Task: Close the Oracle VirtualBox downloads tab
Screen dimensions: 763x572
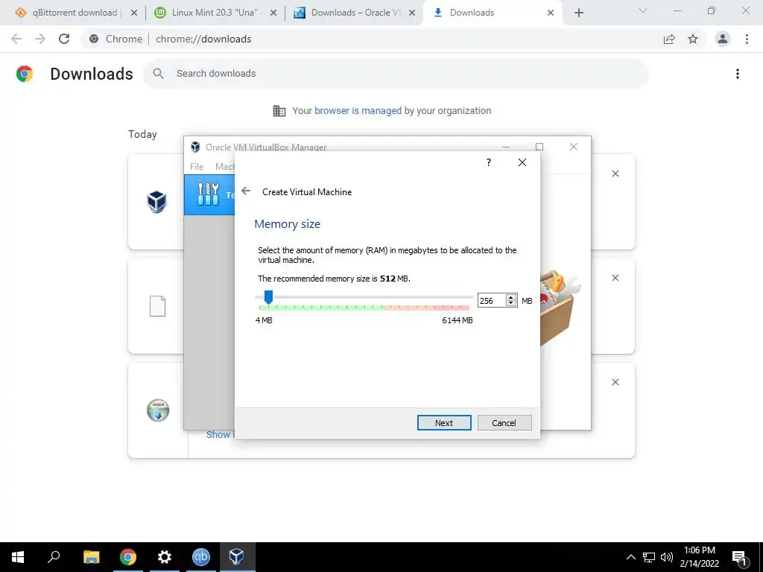Action: pos(411,13)
